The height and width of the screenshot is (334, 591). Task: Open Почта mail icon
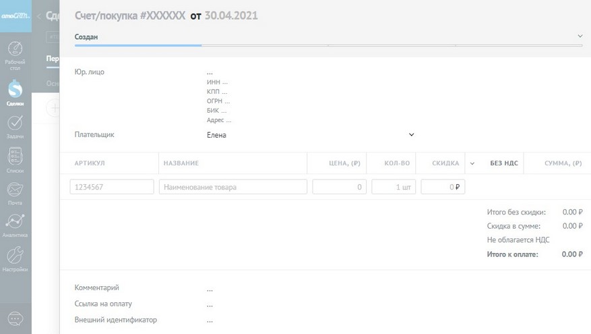[x=15, y=192]
